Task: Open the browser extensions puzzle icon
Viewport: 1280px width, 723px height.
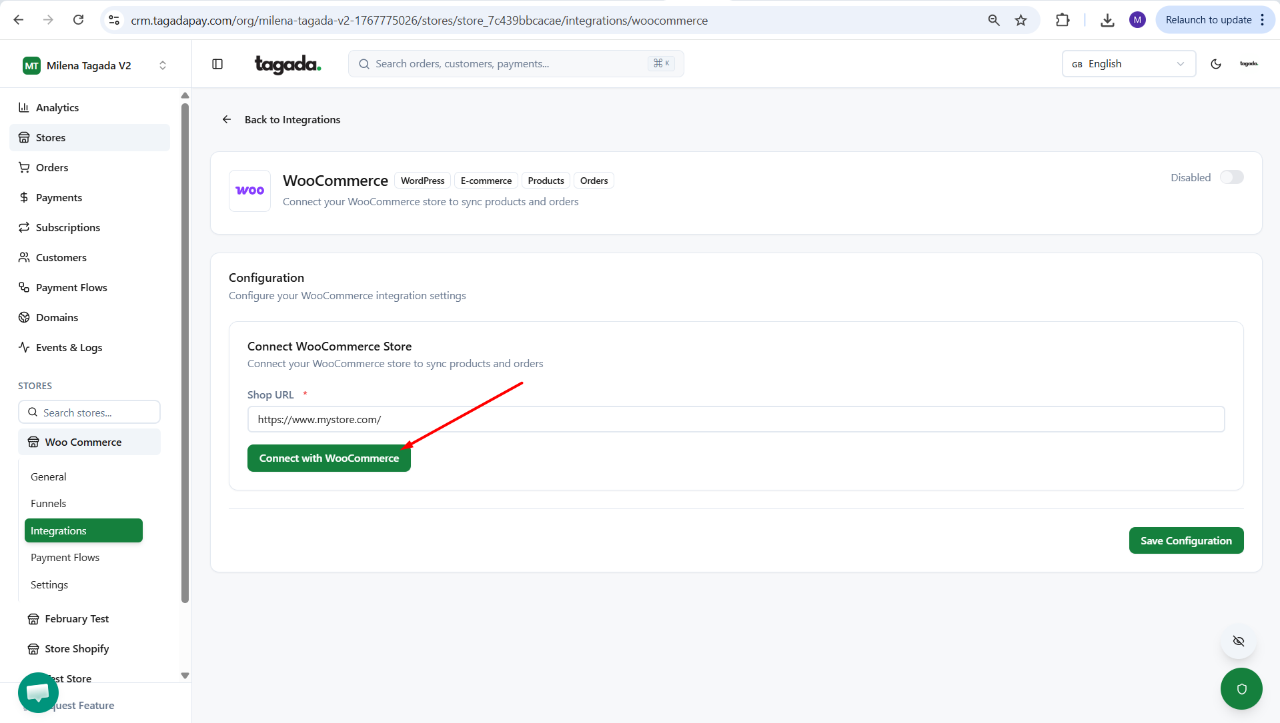Action: (x=1063, y=20)
